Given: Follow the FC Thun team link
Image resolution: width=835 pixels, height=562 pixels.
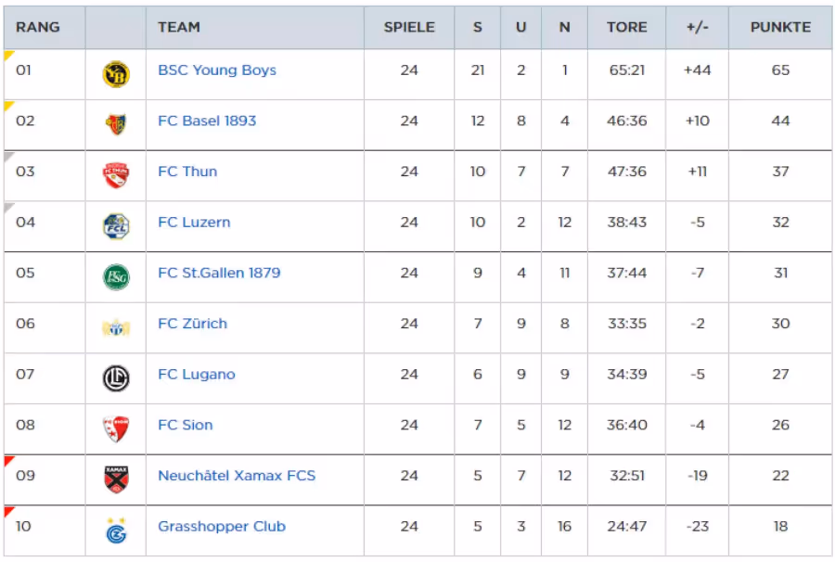Looking at the screenshot, I should click(187, 172).
